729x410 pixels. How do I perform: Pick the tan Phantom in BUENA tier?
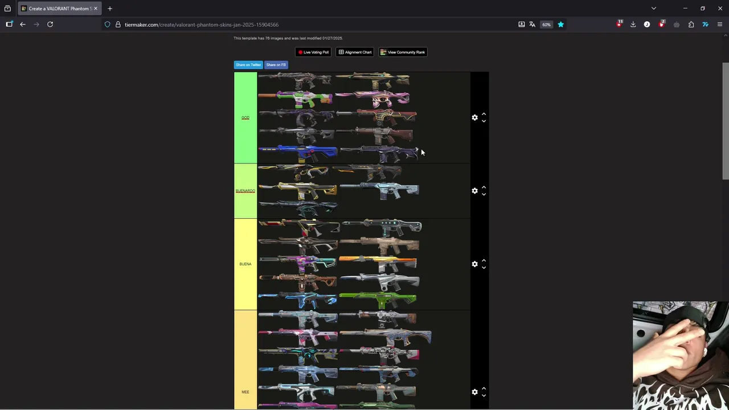pos(380,245)
